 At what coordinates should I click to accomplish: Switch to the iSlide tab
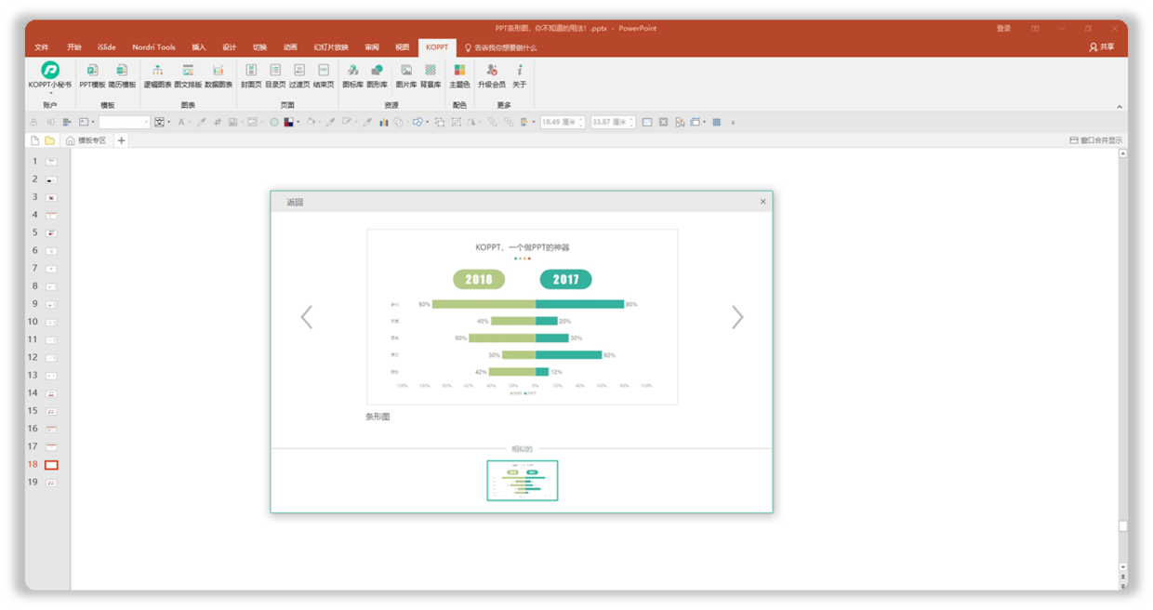(x=107, y=47)
